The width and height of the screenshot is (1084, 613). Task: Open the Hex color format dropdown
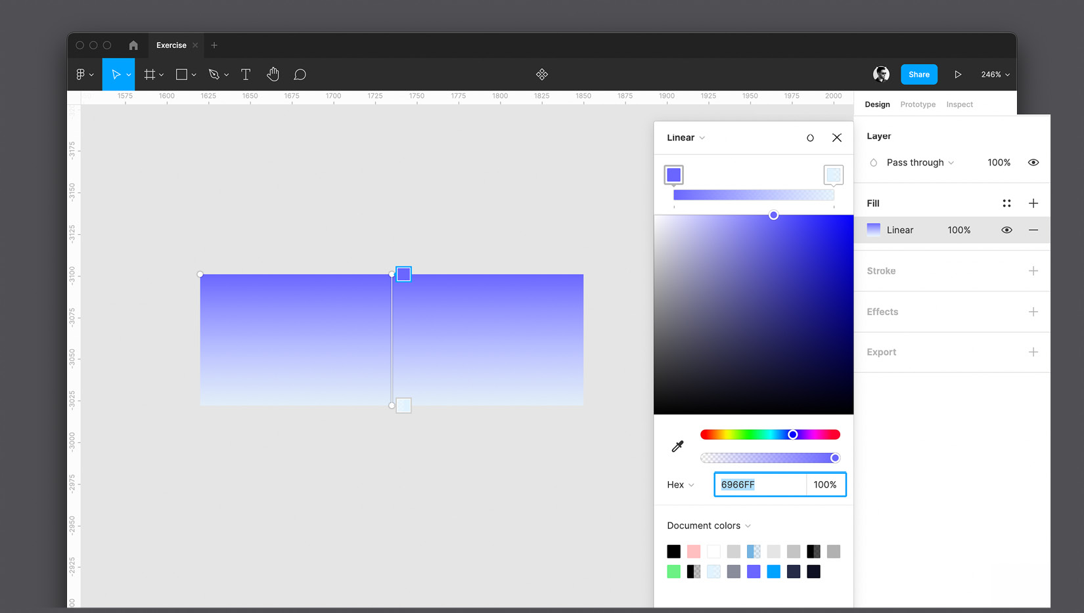(680, 485)
